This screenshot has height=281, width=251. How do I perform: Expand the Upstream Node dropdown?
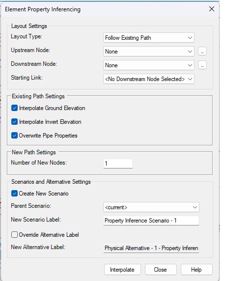pos(149,52)
